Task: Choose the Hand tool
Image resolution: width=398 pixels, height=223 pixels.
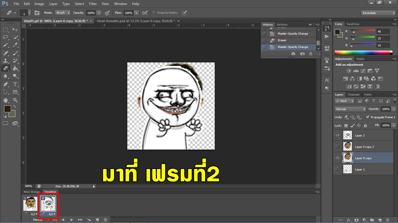Action: (6, 100)
